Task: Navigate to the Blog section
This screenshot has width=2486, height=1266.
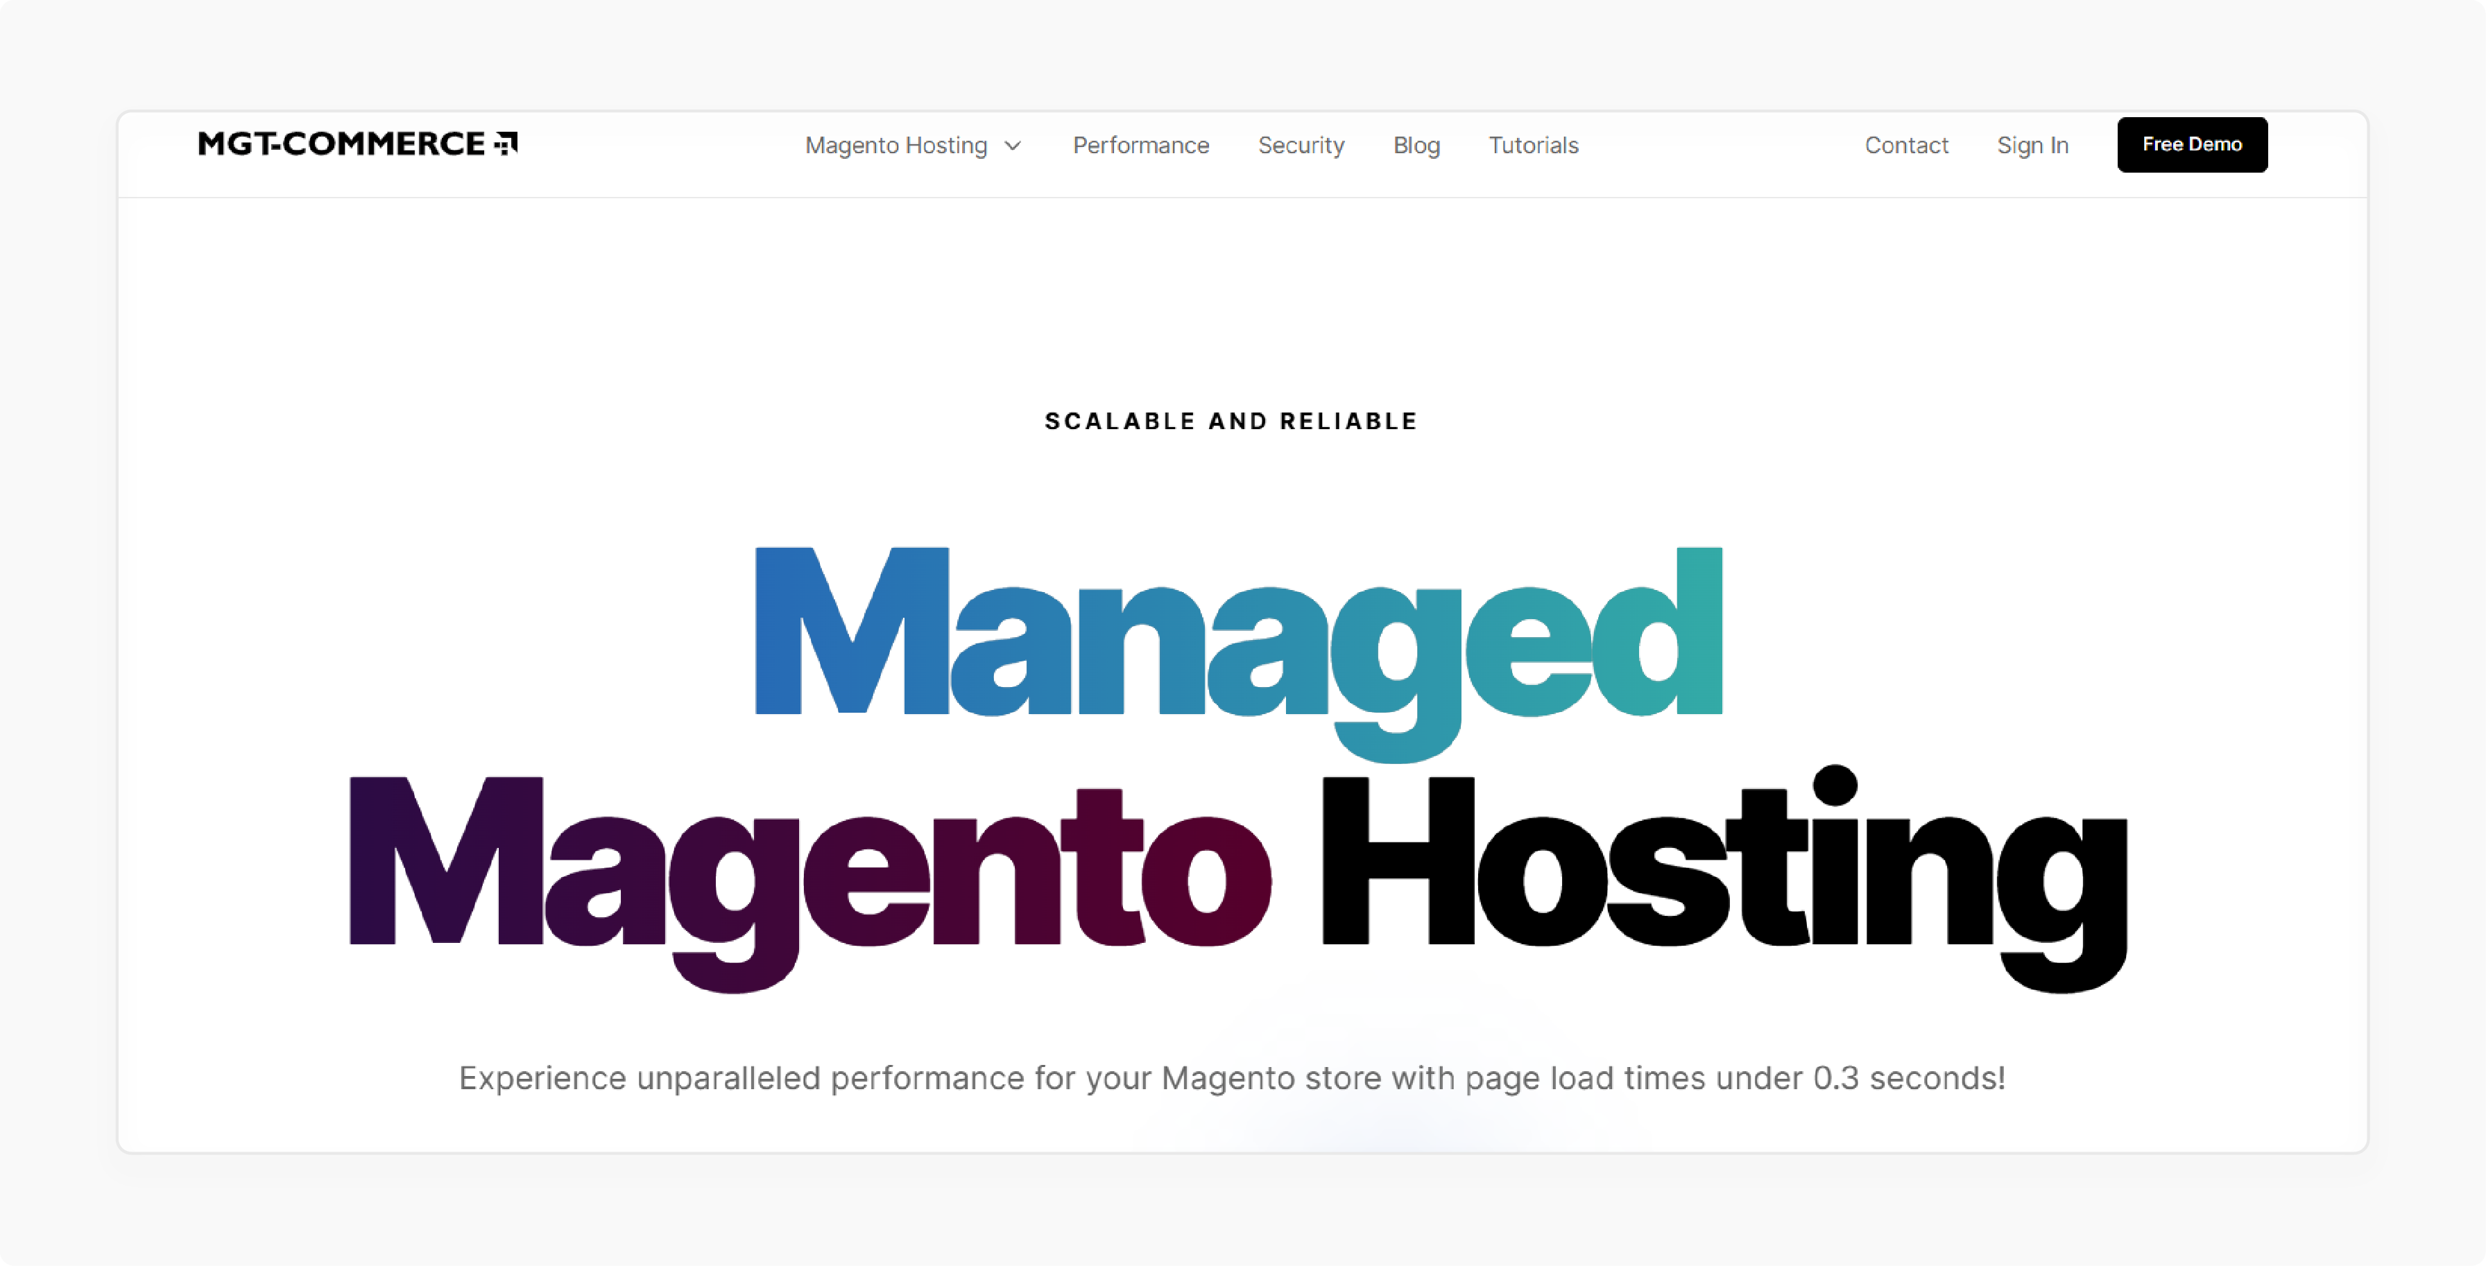Action: click(1416, 145)
